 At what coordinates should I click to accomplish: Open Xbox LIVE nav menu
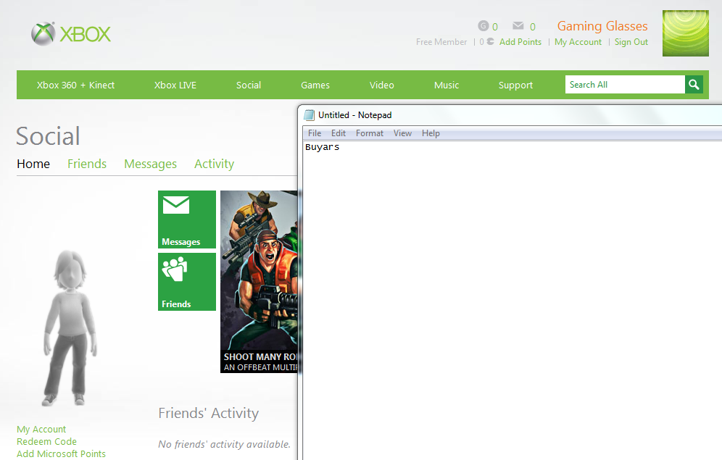point(175,85)
